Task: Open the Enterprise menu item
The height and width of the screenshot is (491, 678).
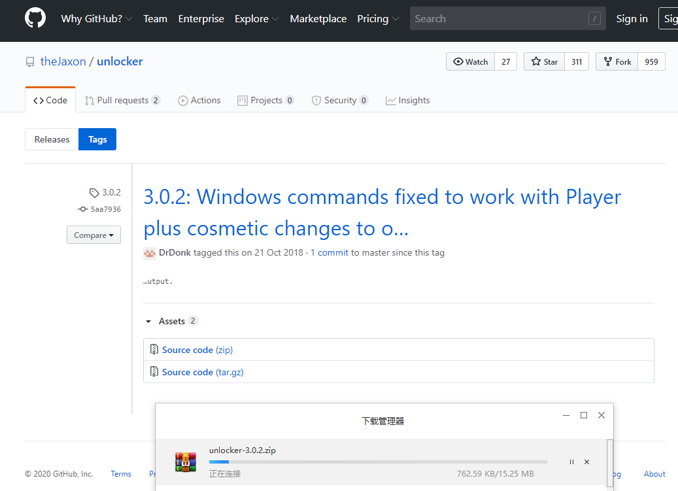Action: pyautogui.click(x=201, y=18)
